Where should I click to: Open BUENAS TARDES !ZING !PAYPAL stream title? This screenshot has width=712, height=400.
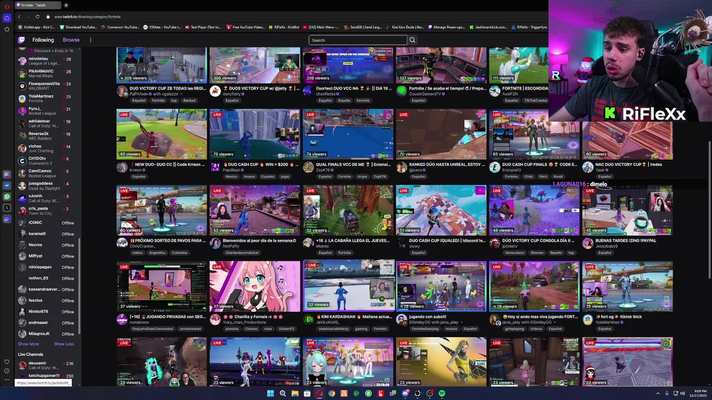(x=626, y=241)
